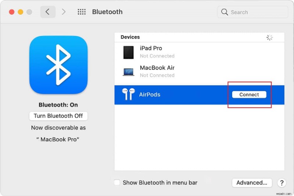Click the Bluetooth: On status label
This screenshot has width=294, height=196.
coord(58,105)
